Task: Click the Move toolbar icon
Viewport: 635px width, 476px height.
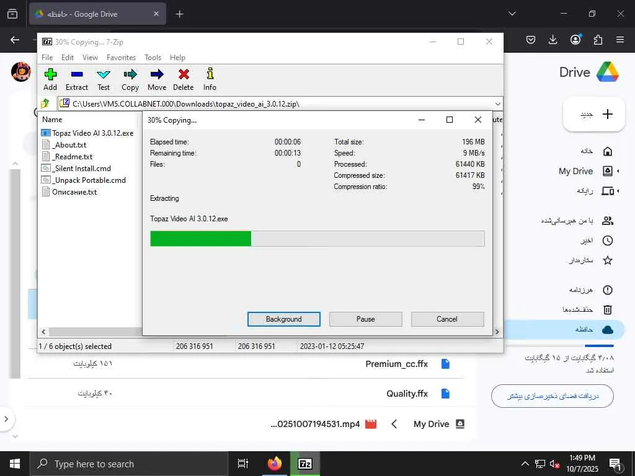Action: tap(157, 79)
